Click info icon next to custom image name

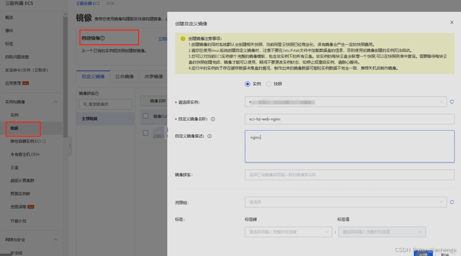[x=213, y=119]
